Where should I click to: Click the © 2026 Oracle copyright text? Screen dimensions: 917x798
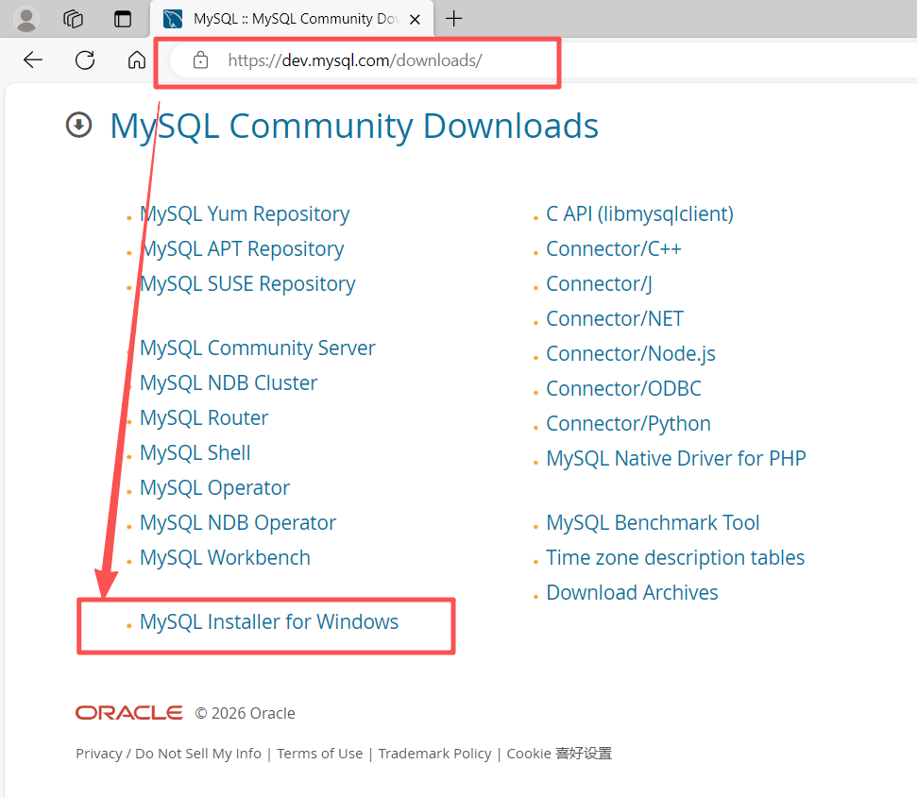tap(245, 713)
